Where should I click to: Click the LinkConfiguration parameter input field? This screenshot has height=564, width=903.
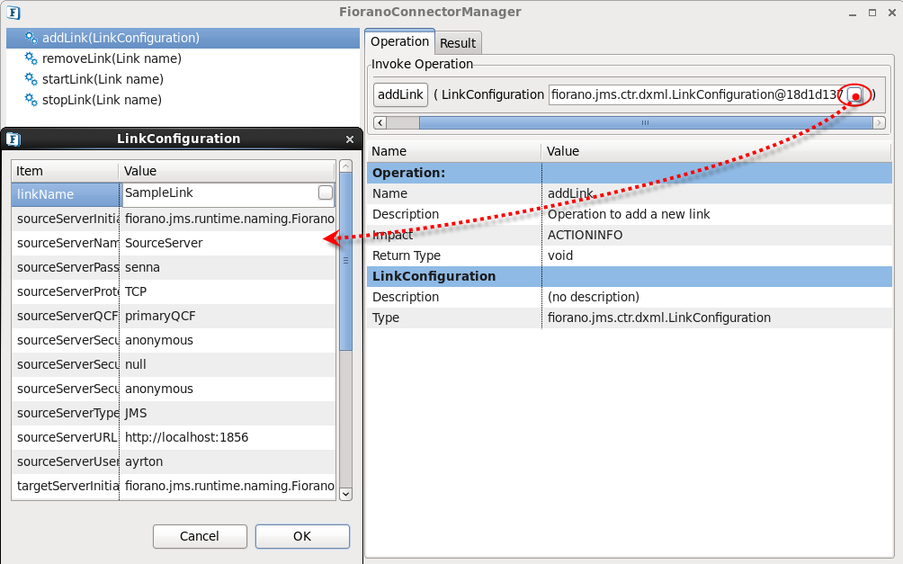(695, 94)
